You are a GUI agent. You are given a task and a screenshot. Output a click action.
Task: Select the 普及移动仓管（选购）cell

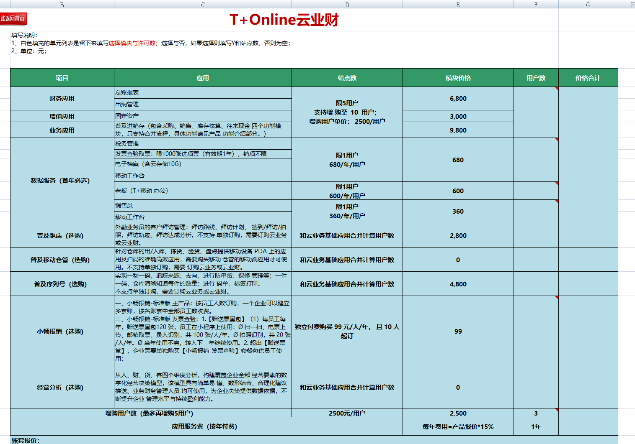coord(62,260)
